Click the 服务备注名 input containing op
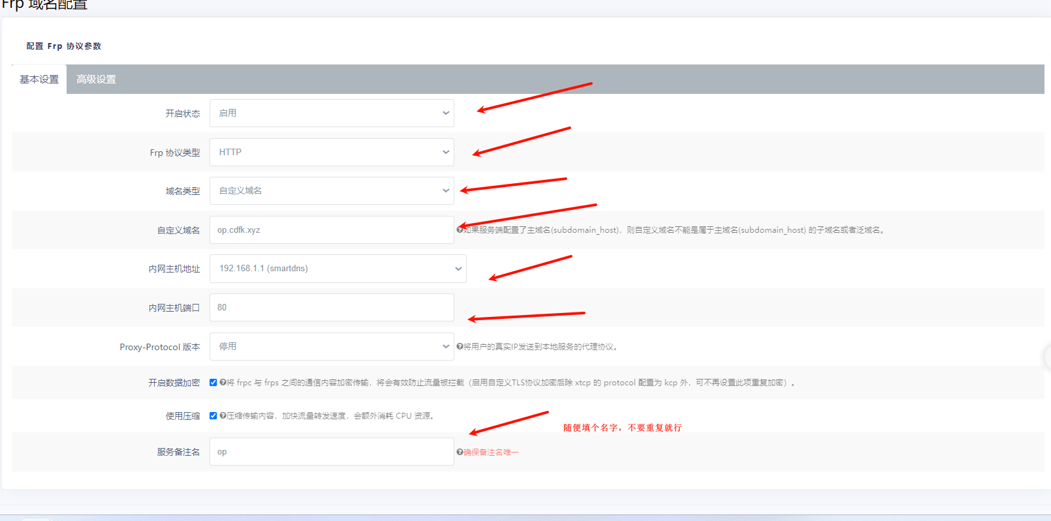 click(x=332, y=452)
